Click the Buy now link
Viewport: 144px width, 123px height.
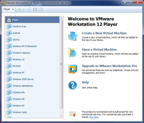click(94, 117)
